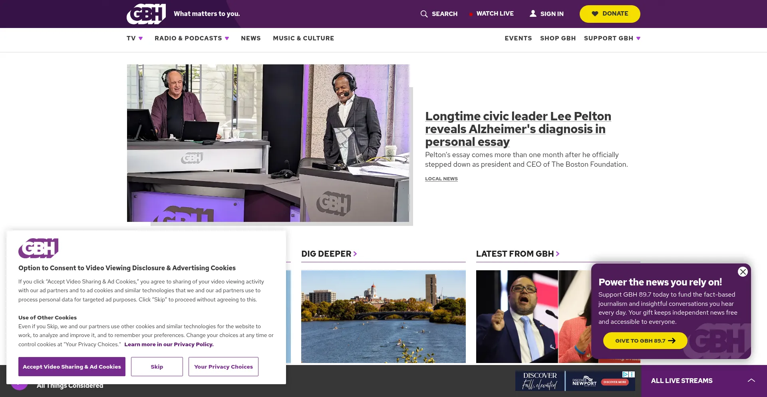
Task: Click the AdChoices icon on the ad
Action: coord(626,374)
